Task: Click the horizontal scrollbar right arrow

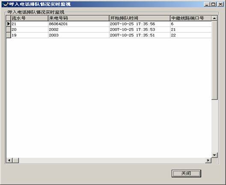Action: [x=208, y=160]
